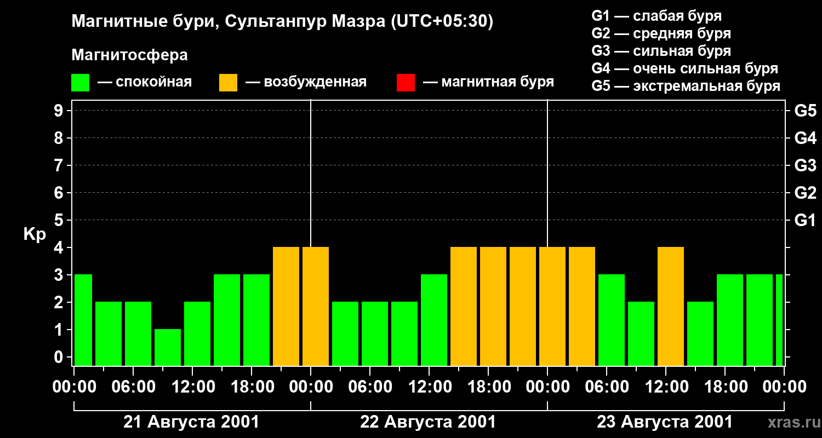Click the 'G1' label on right axis
The width and height of the screenshot is (822, 438).
point(805,220)
